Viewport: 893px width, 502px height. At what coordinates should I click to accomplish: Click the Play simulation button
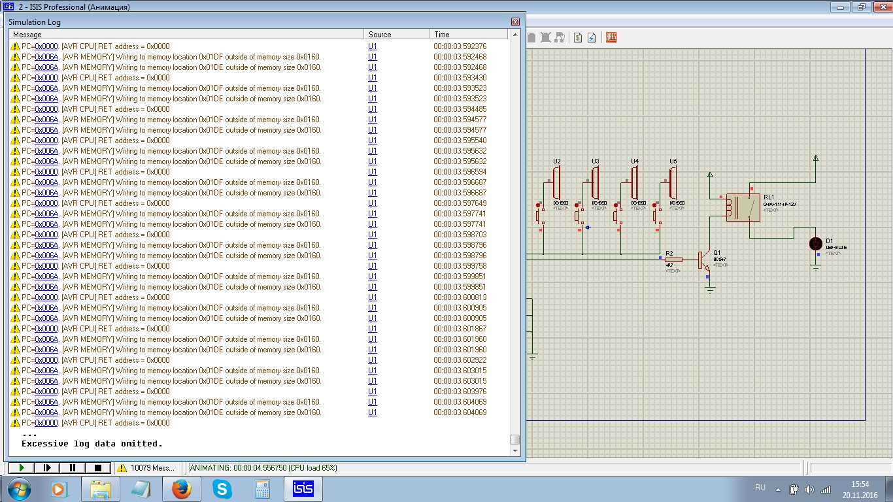(22, 468)
